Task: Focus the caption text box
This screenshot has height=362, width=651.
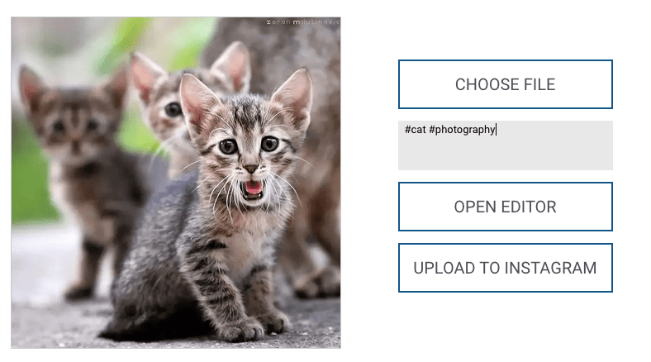Action: [506, 145]
